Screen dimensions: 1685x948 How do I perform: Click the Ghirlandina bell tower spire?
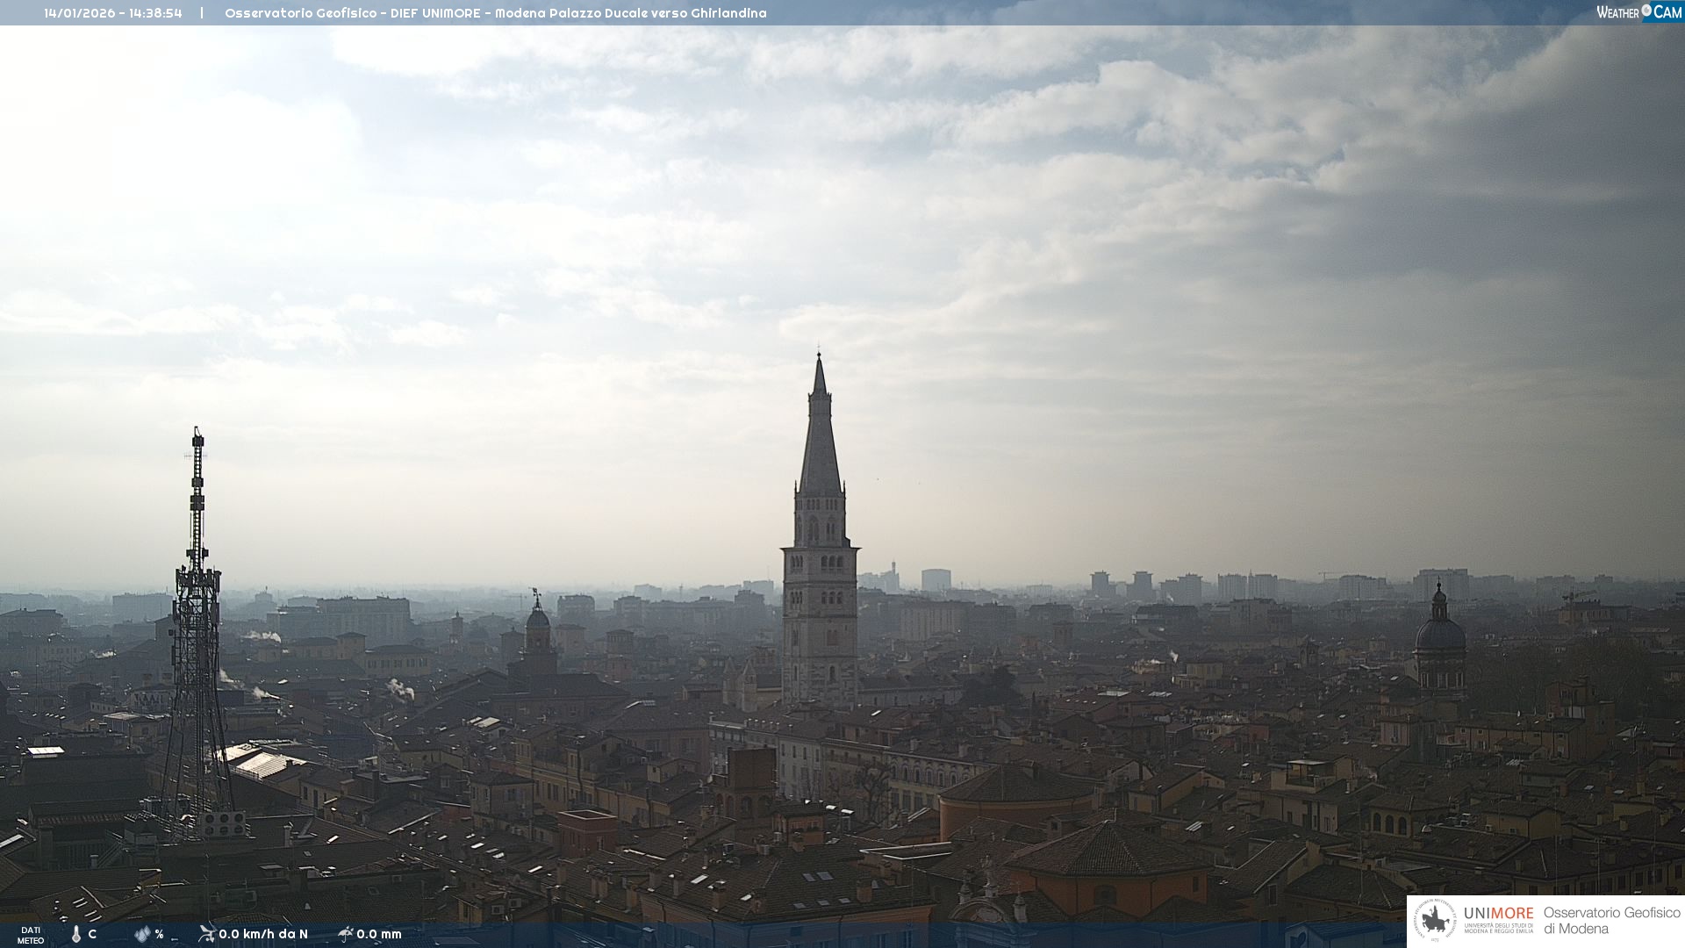[x=820, y=439]
